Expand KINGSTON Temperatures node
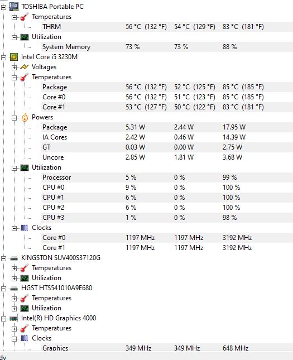This screenshot has width=293, height=360. pos(14,268)
